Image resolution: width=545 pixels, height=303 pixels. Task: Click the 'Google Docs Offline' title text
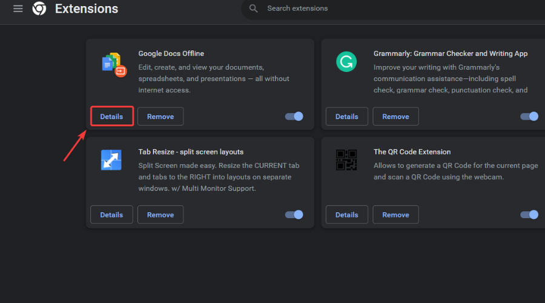(x=171, y=53)
